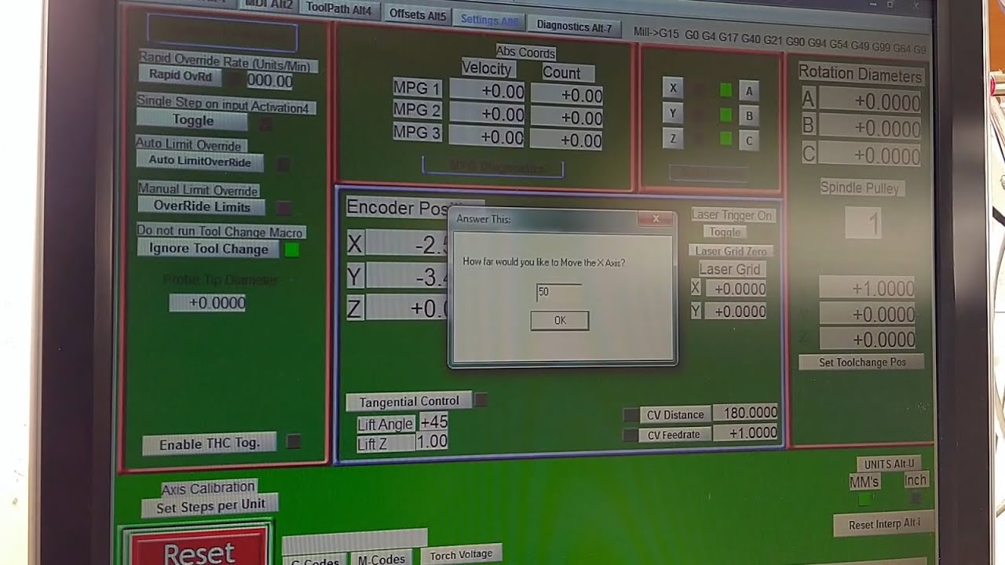This screenshot has height=565, width=1005.
Task: Toggle the Laser Trigger On
Action: point(724,232)
